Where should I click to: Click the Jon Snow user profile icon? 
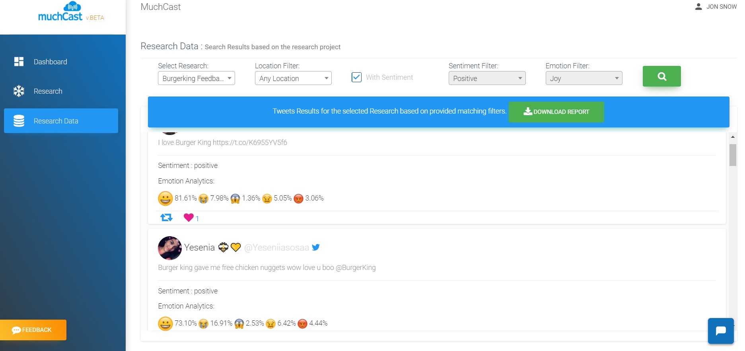pos(698,7)
